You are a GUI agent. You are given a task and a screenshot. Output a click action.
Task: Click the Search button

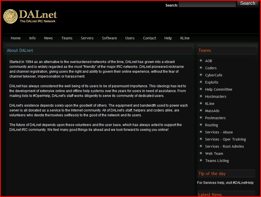click(x=248, y=3)
